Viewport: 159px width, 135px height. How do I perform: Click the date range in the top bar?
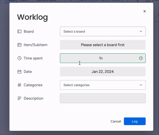[98, 1]
